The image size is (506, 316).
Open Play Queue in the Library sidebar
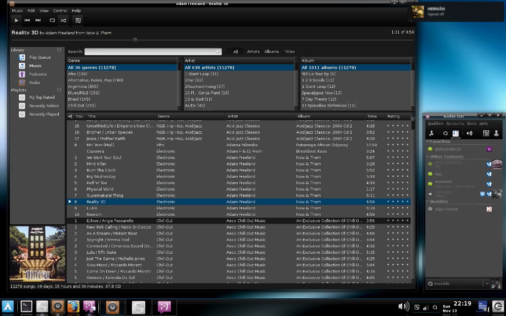point(40,57)
